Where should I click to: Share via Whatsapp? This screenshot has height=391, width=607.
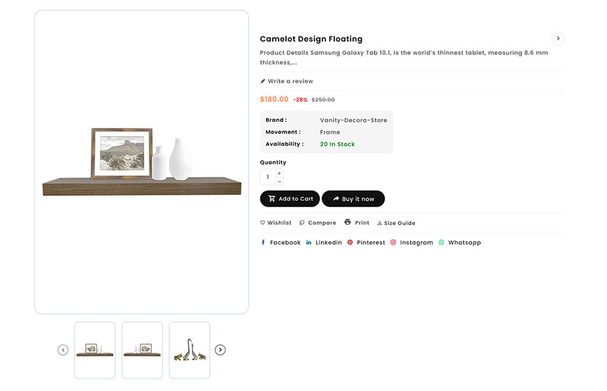click(459, 242)
